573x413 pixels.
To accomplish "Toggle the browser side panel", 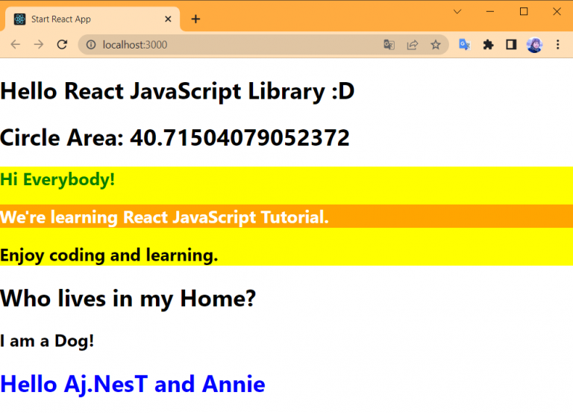I will click(511, 45).
